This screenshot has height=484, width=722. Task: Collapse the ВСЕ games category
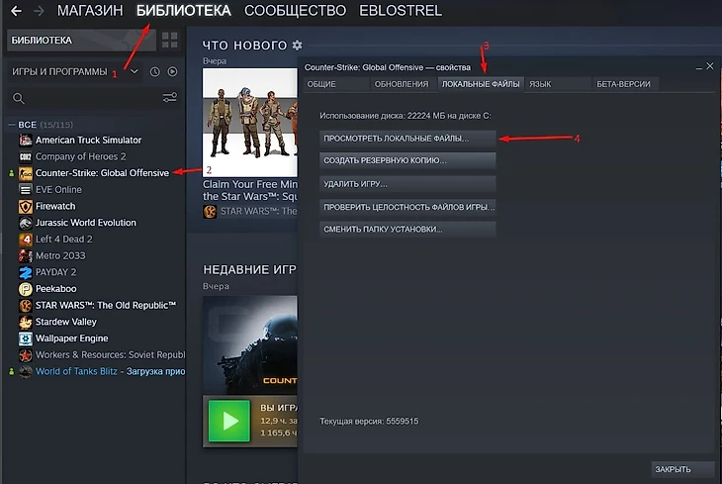[12, 125]
